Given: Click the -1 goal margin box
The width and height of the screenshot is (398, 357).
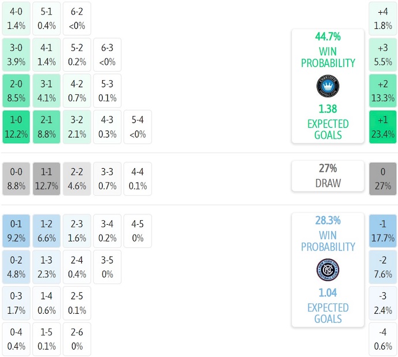Looking at the screenshot, I should pyautogui.click(x=383, y=230).
